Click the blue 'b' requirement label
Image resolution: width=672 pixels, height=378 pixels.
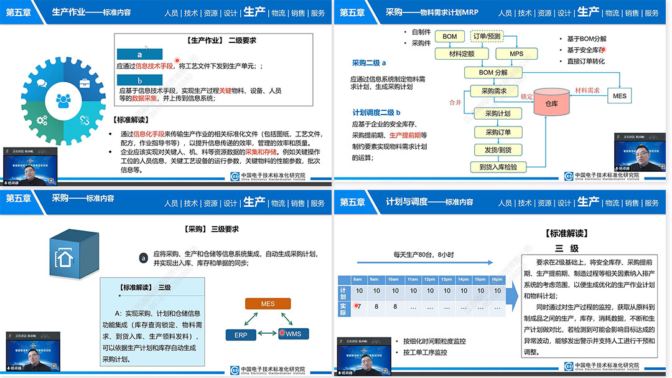pos(139,80)
